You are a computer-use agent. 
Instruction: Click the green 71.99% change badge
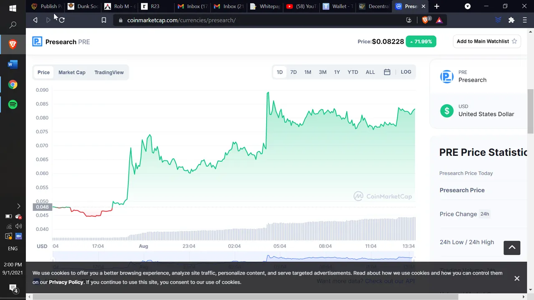[421, 41]
